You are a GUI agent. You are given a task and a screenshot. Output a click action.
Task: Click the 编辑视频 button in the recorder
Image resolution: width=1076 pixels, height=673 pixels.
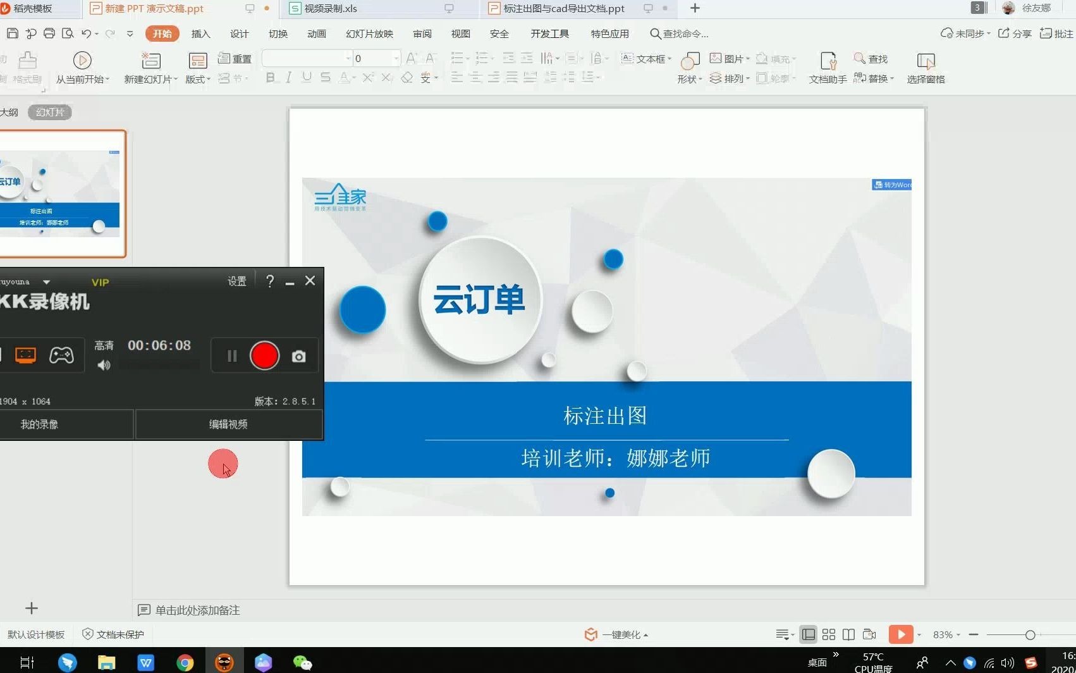click(228, 424)
